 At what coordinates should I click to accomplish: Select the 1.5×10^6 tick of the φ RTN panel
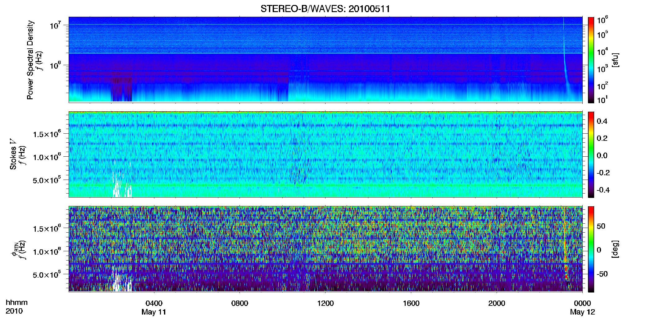tap(47, 229)
